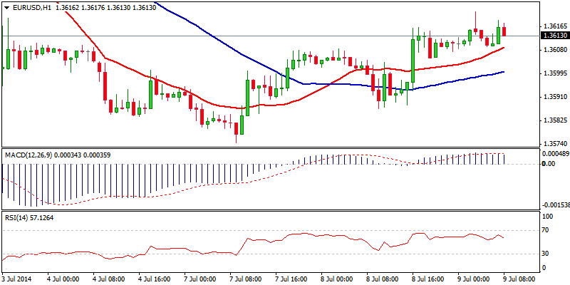The width and height of the screenshot is (570, 285).
Task: Click the 1.35995 price scale value
Action: (x=554, y=73)
